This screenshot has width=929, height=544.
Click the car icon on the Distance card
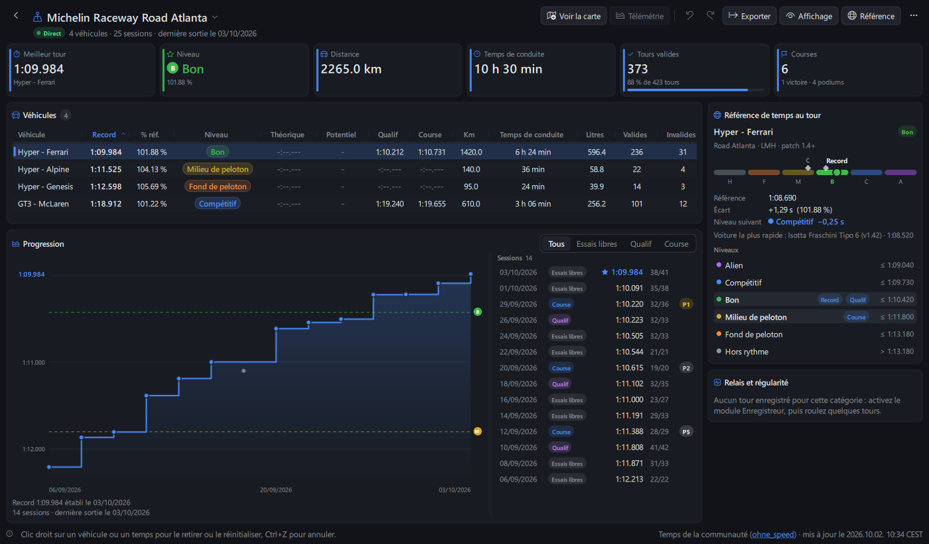coord(324,54)
